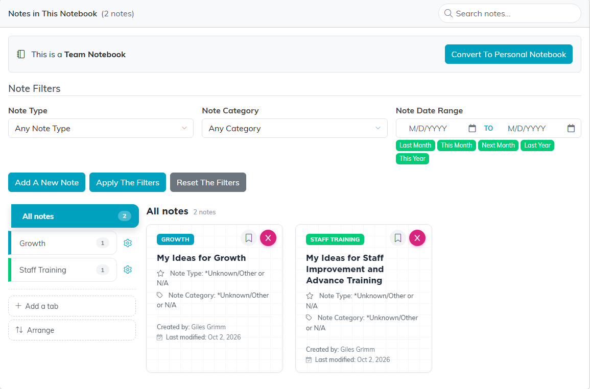Click Convert To Personal Notebook

(508, 54)
